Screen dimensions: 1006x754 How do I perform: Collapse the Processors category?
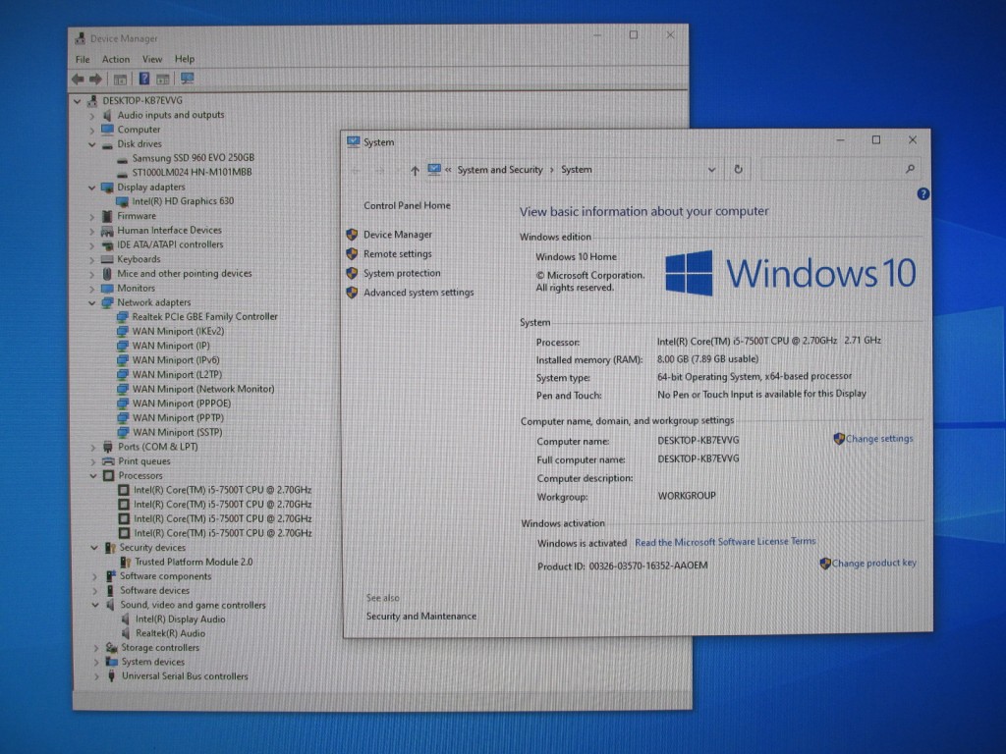(x=94, y=476)
